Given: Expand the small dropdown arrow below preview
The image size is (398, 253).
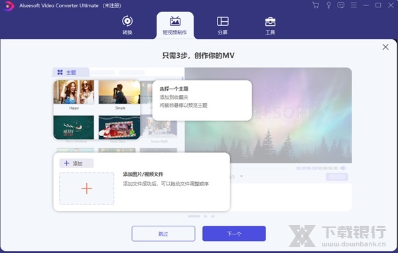Looking at the screenshot, I should pyautogui.click(x=241, y=176).
